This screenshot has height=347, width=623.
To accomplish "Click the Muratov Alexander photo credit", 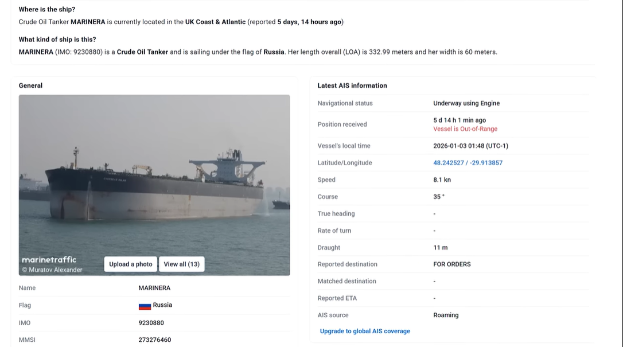I will (x=52, y=270).
